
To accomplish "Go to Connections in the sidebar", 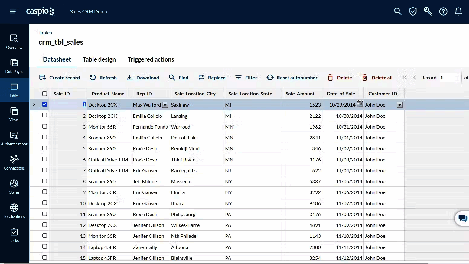I will (x=14, y=163).
